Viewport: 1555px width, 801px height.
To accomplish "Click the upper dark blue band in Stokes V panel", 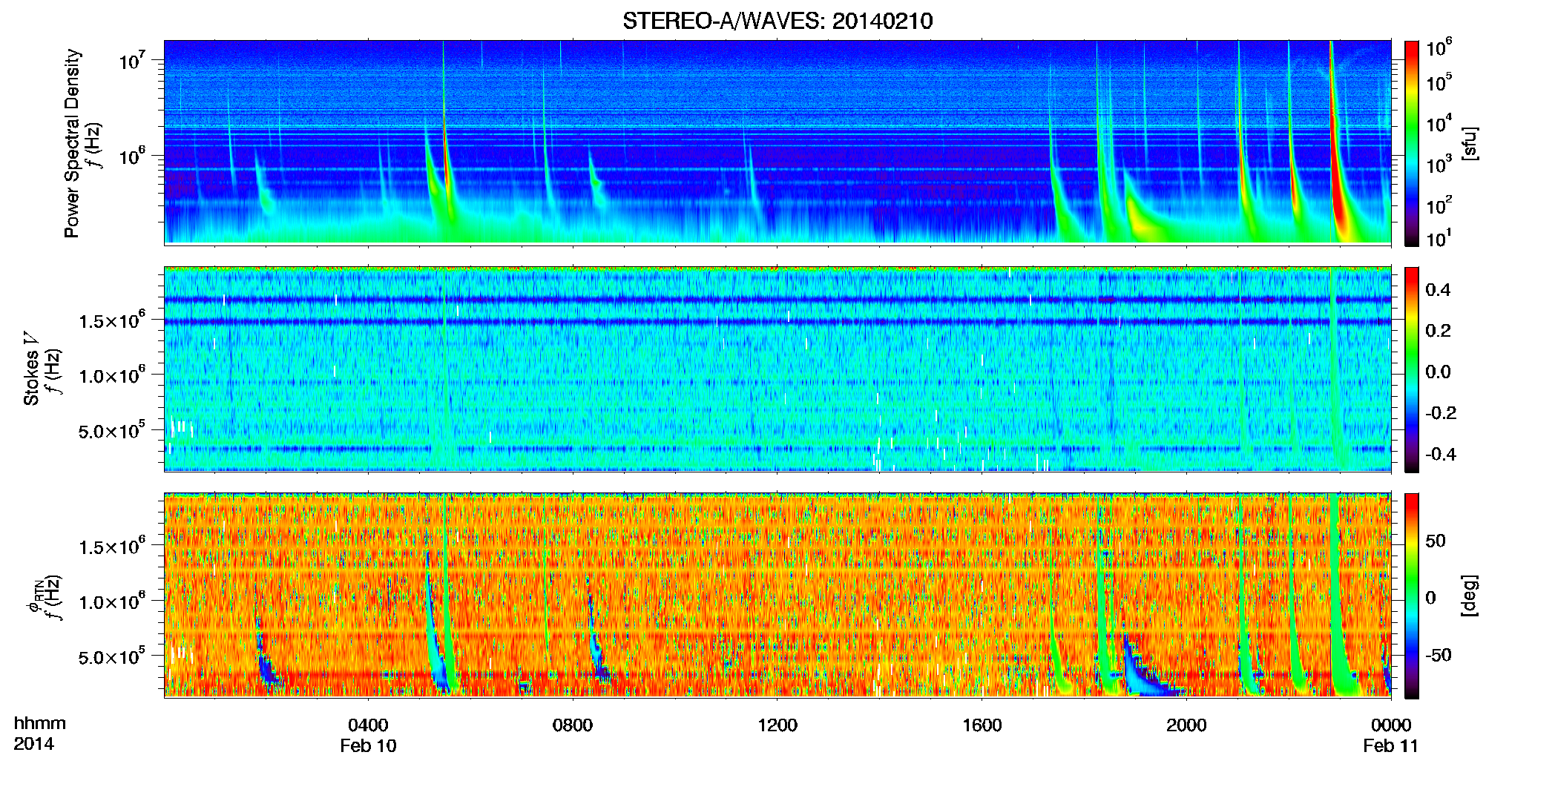I will click(777, 300).
